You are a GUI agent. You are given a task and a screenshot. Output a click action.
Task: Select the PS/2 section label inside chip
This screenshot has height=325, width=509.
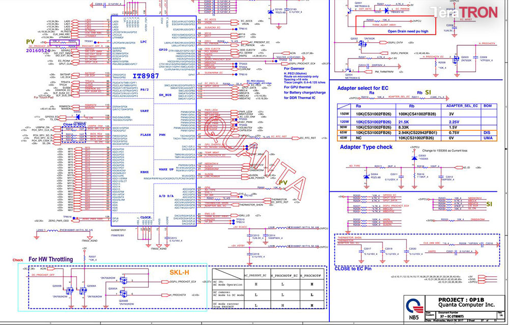coord(144,90)
